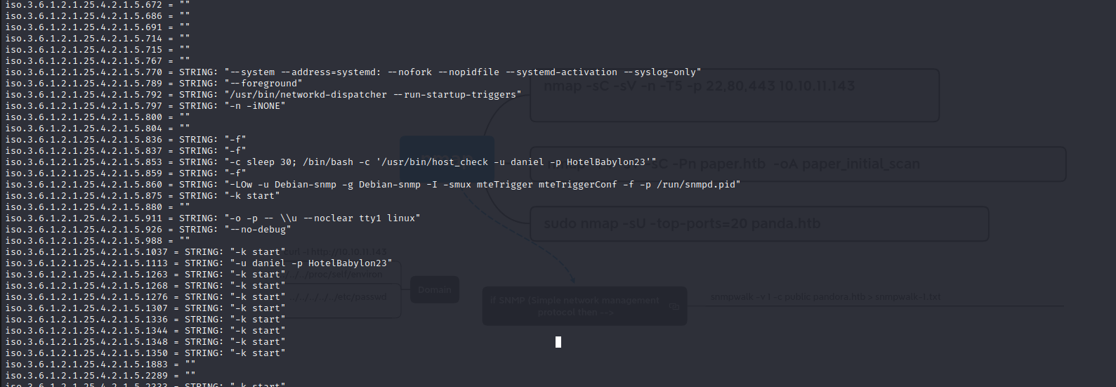Click the OID ending in 5.672
Viewport: 1116px width, 387px height.
[84, 5]
